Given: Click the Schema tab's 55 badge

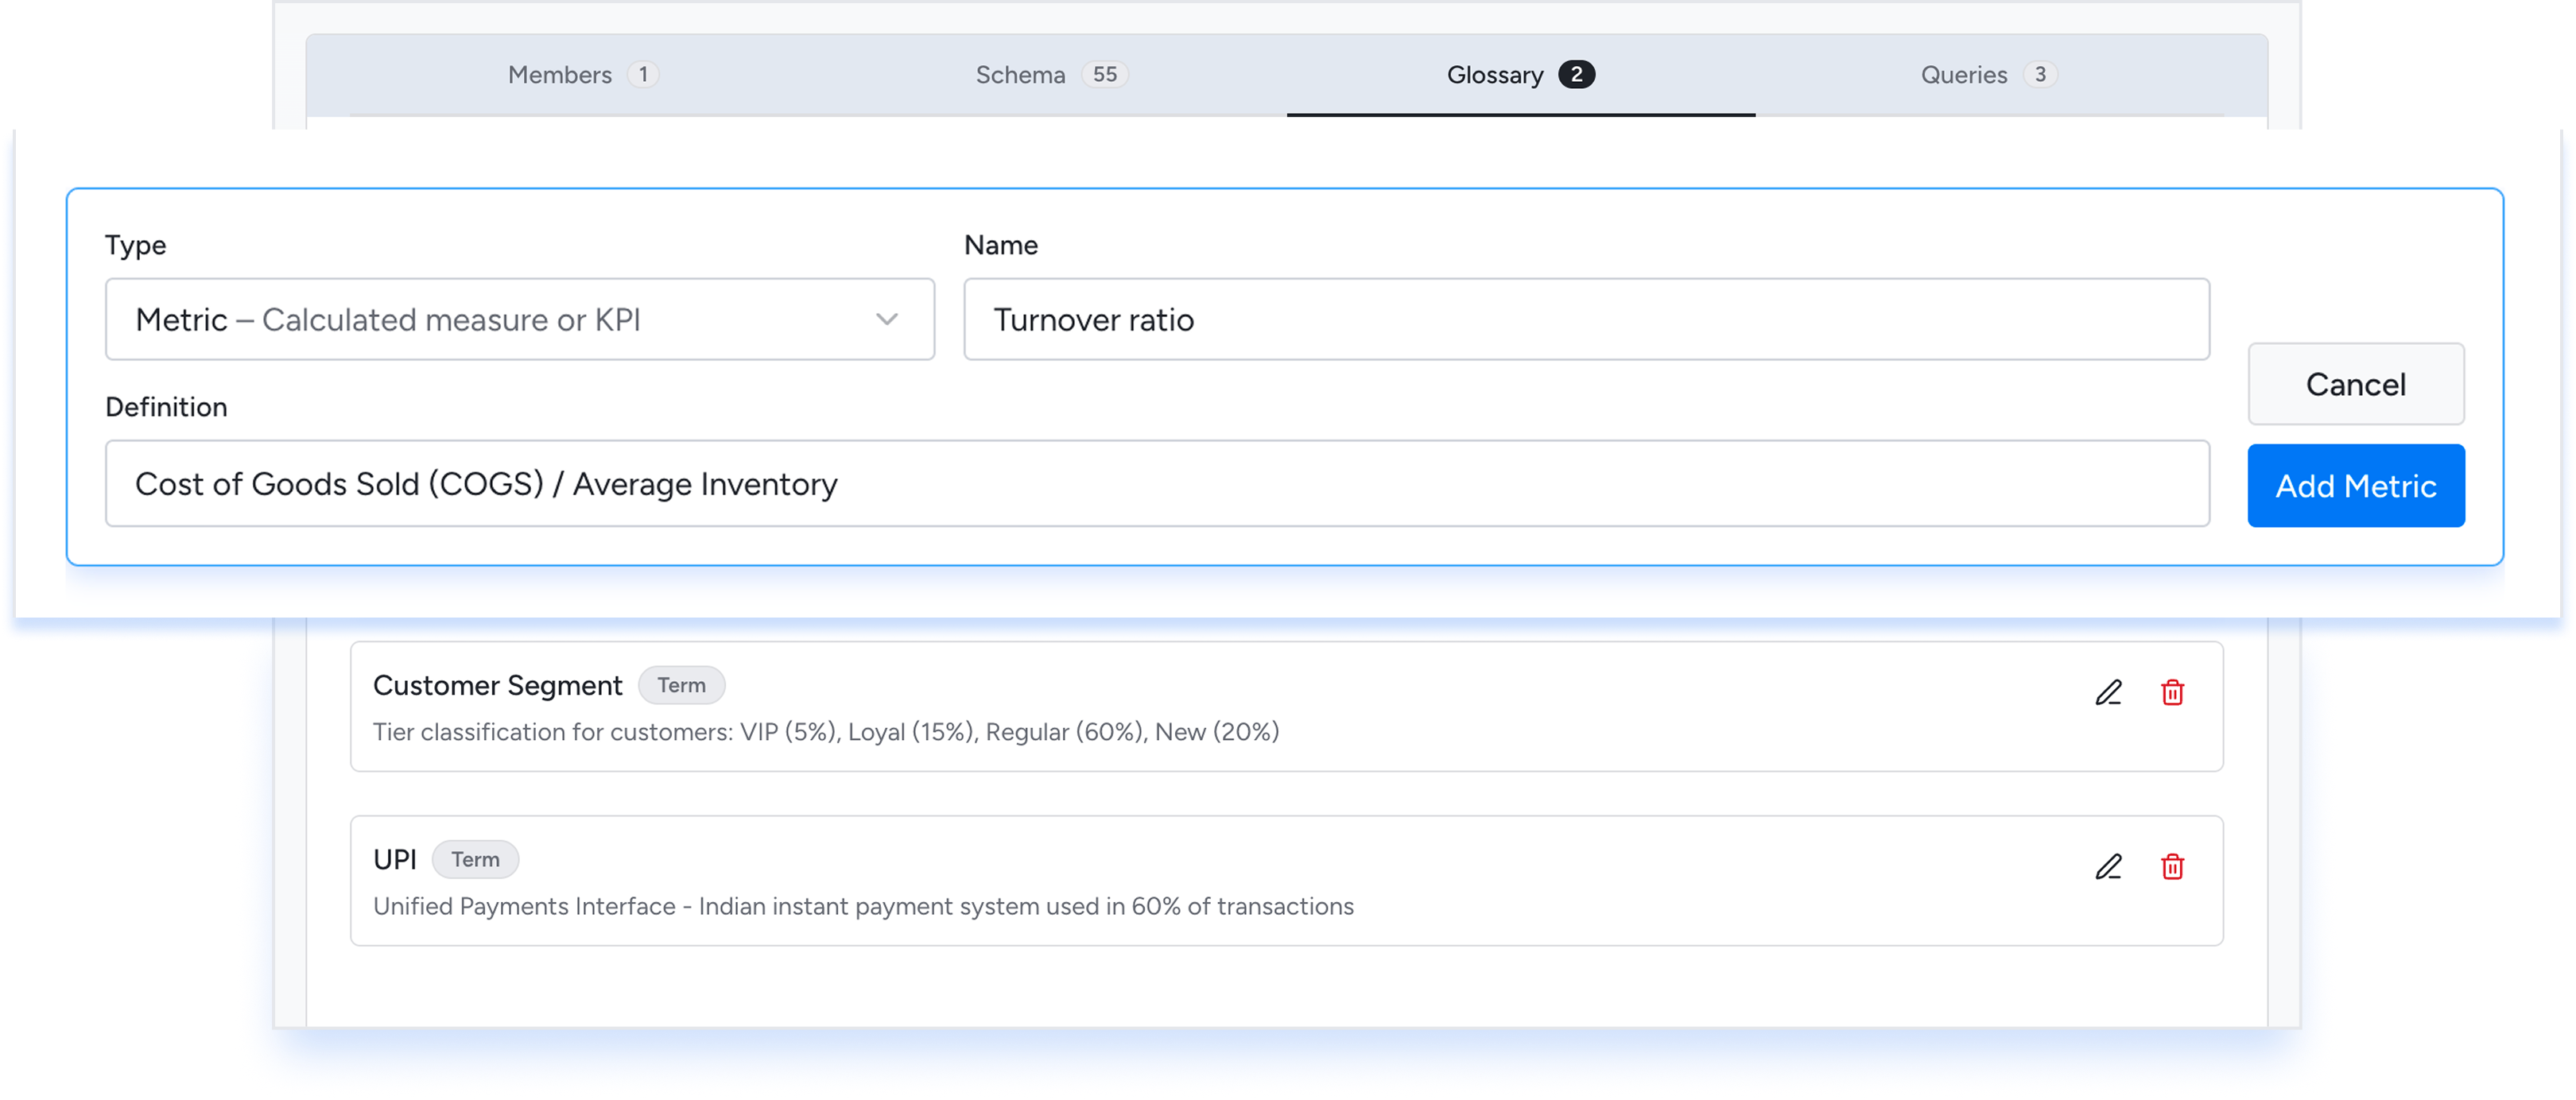Looking at the screenshot, I should click(1106, 74).
